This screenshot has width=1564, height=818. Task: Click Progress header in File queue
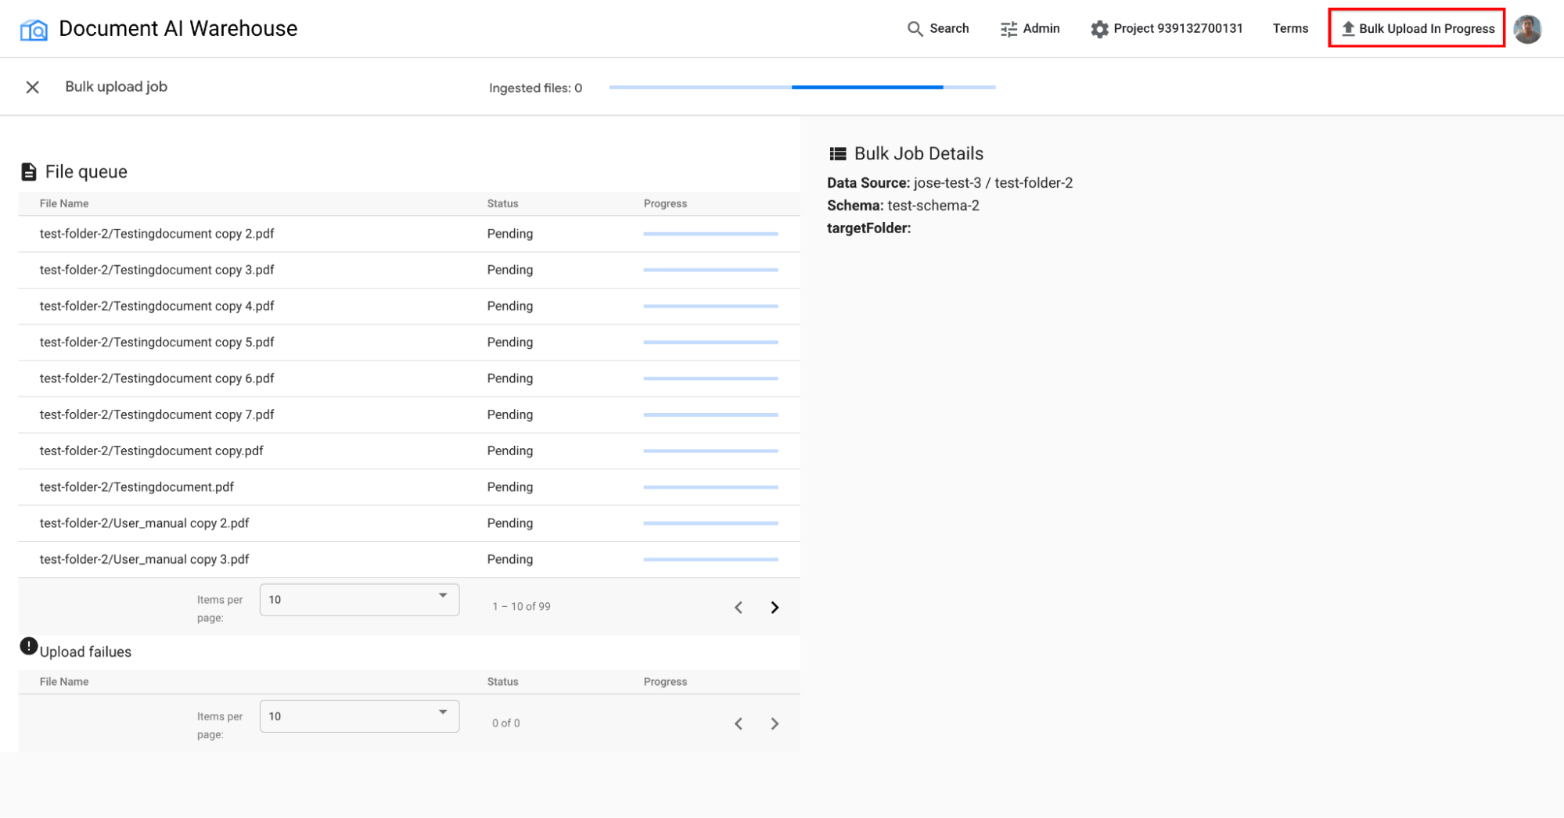tap(665, 203)
